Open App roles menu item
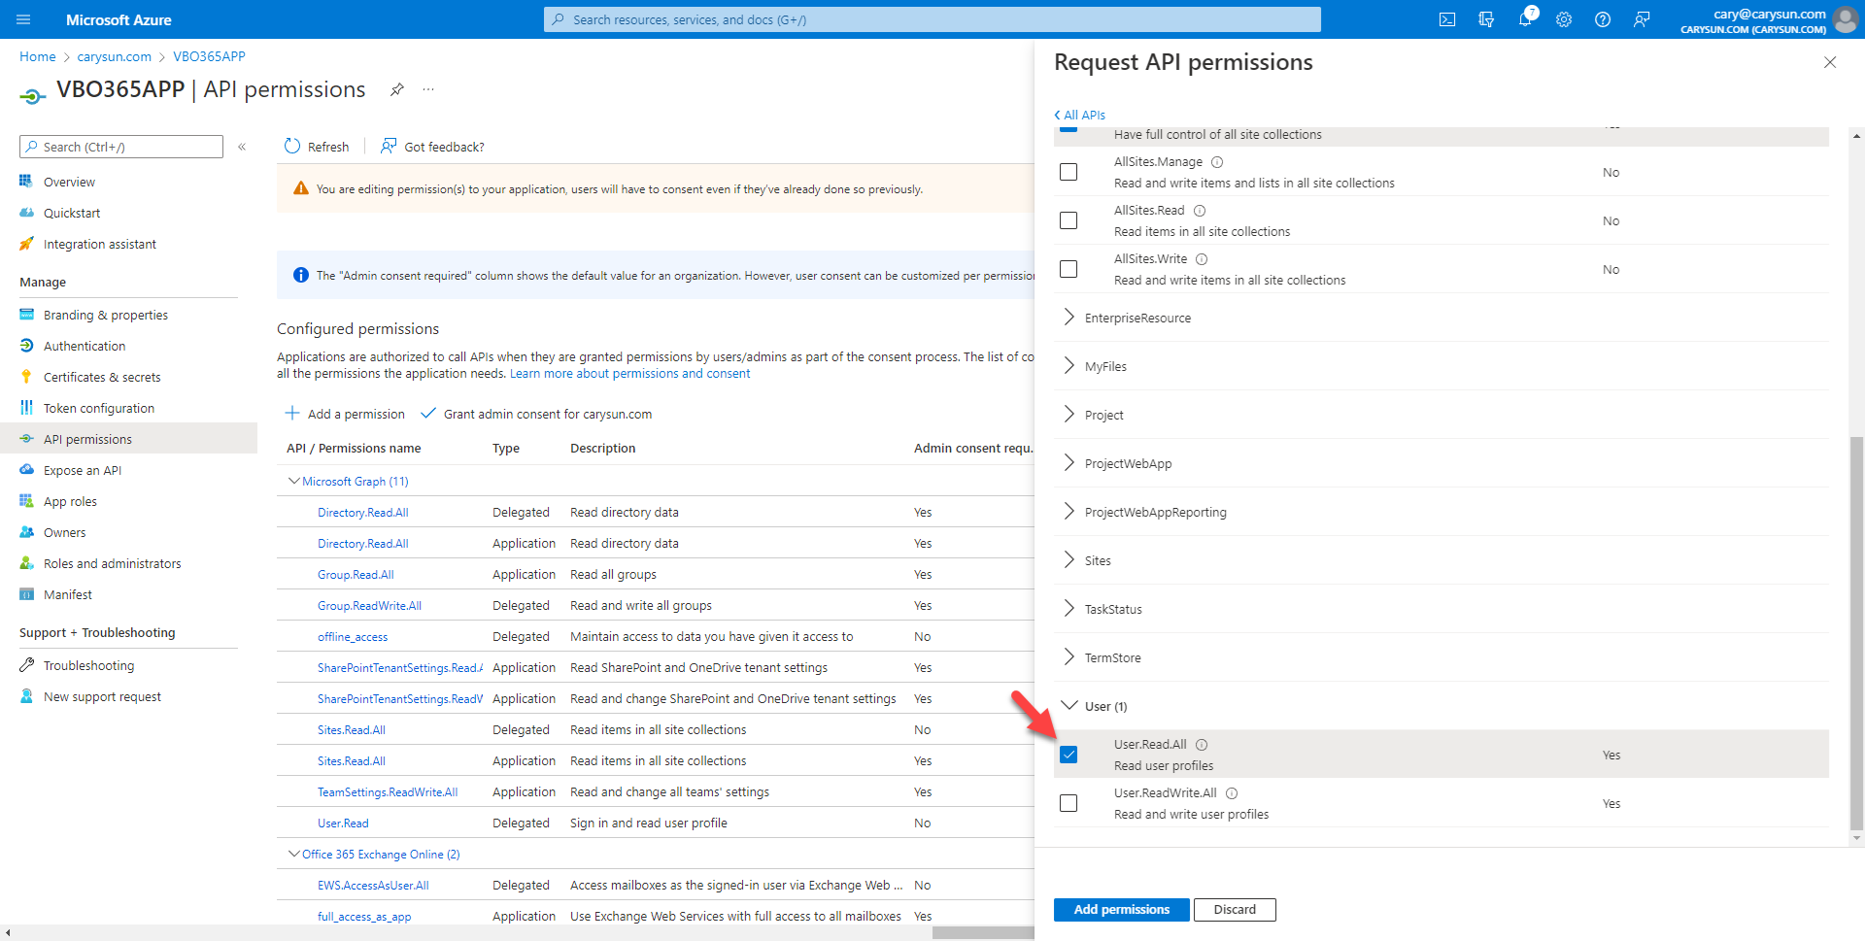 70,501
